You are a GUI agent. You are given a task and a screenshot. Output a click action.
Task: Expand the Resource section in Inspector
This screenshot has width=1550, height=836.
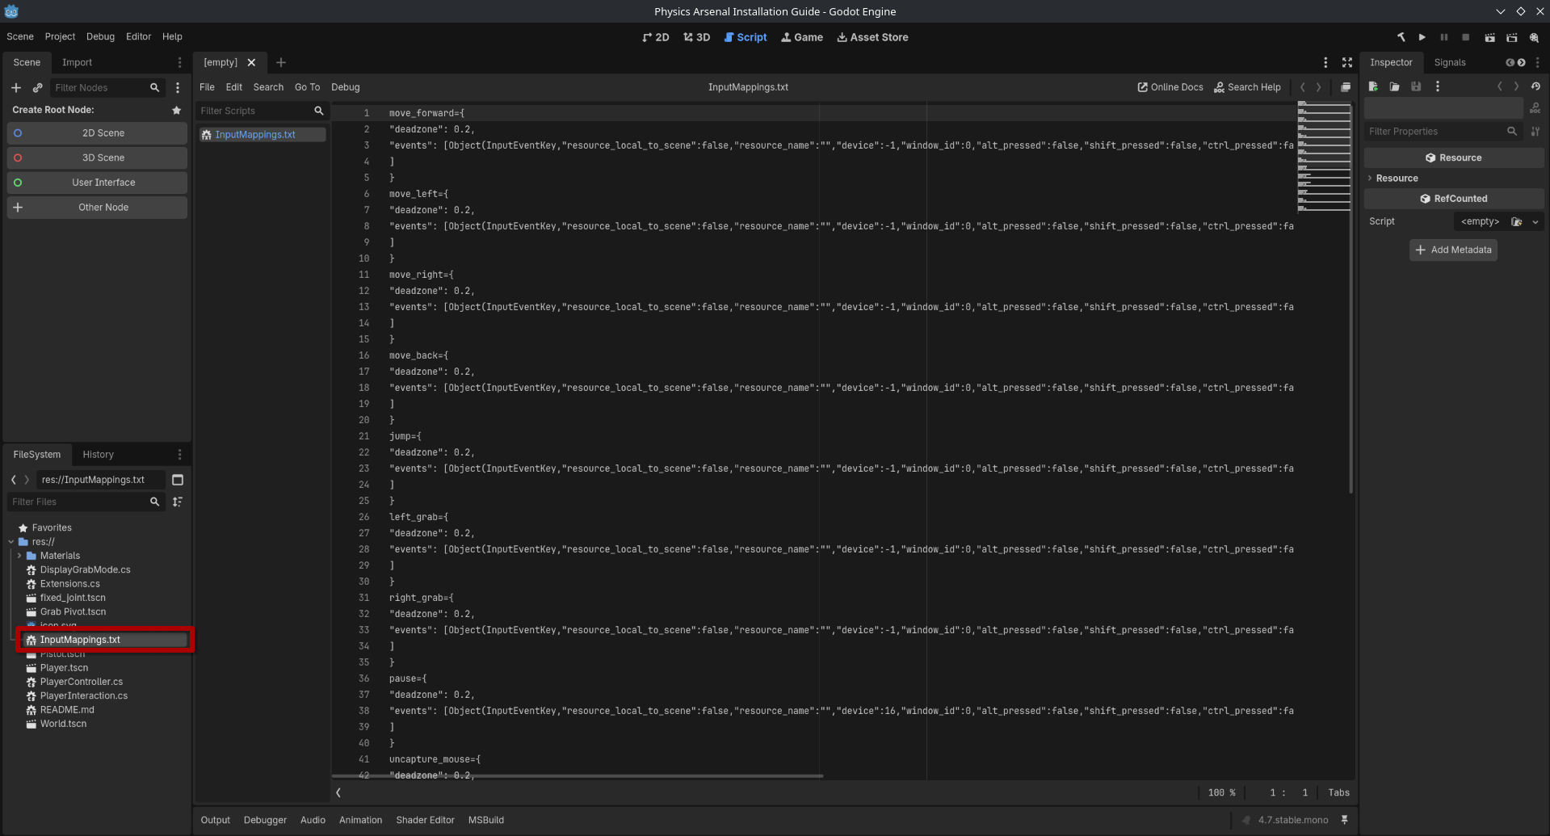(1371, 179)
